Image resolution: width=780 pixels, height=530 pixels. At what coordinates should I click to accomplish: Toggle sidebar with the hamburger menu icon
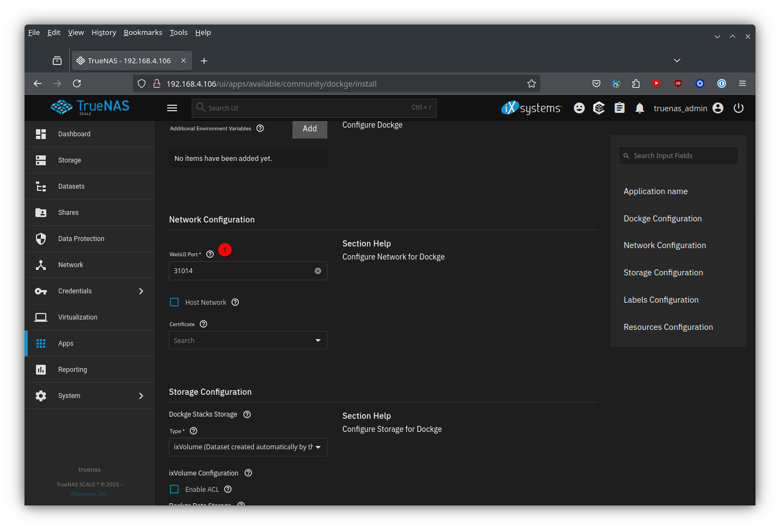click(172, 108)
